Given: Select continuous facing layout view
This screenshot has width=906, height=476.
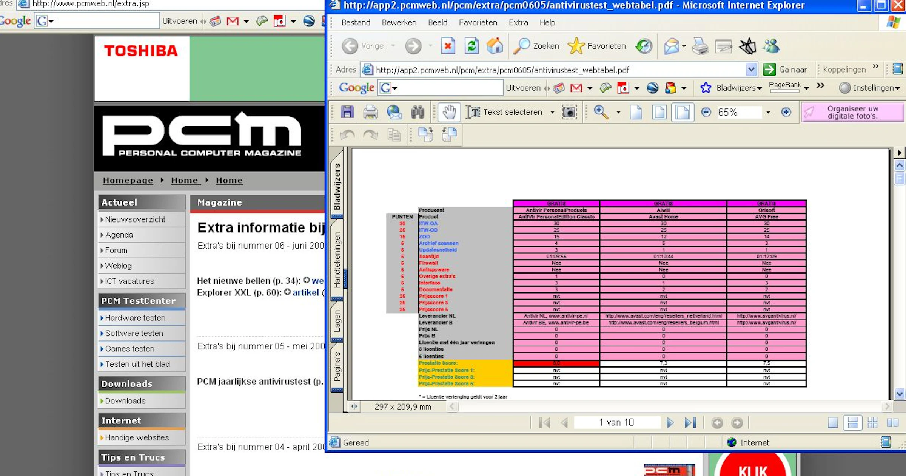Looking at the screenshot, I should 872,422.
